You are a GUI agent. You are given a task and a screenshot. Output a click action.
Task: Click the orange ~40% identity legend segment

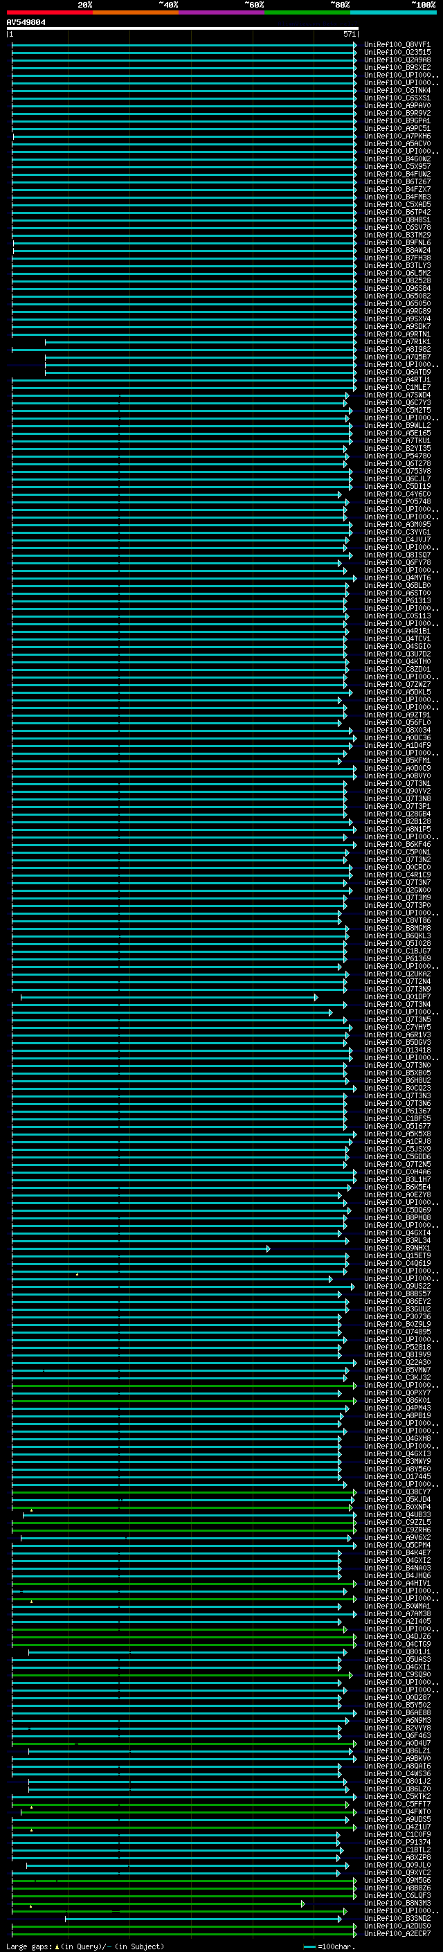click(x=136, y=12)
